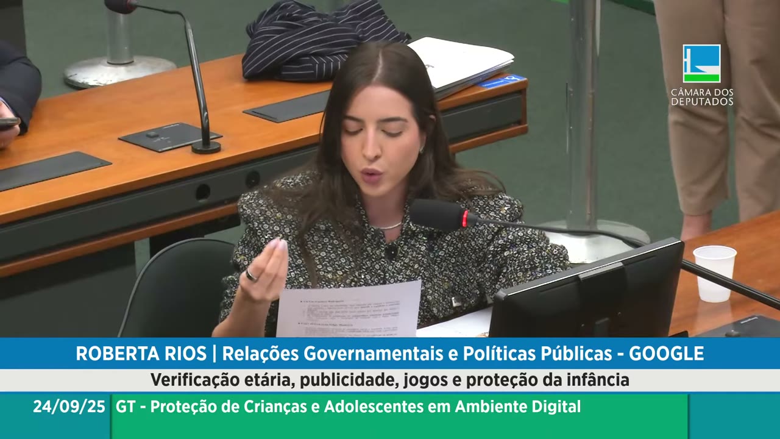
Task: Click the Câmara dos Deputados logo icon
Action: point(701,63)
